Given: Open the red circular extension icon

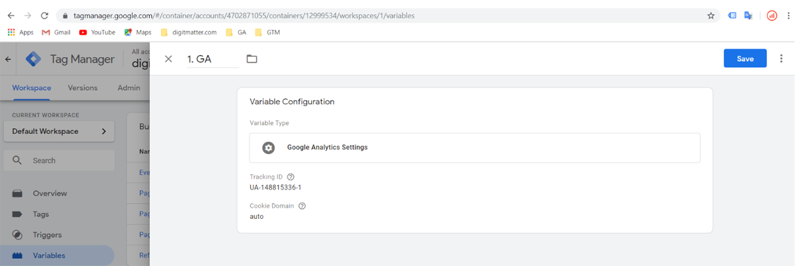Looking at the screenshot, I should click(771, 15).
